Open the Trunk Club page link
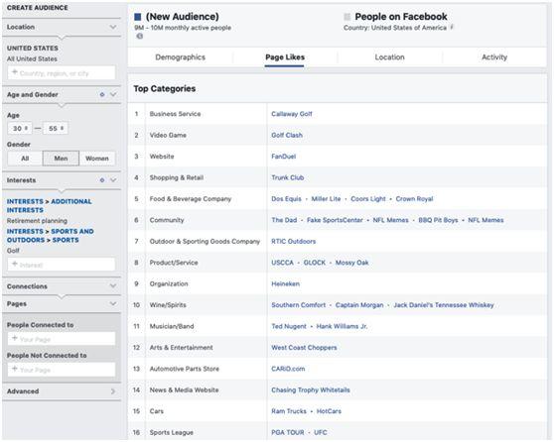The height and width of the screenshot is (442, 554). pyautogui.click(x=288, y=177)
